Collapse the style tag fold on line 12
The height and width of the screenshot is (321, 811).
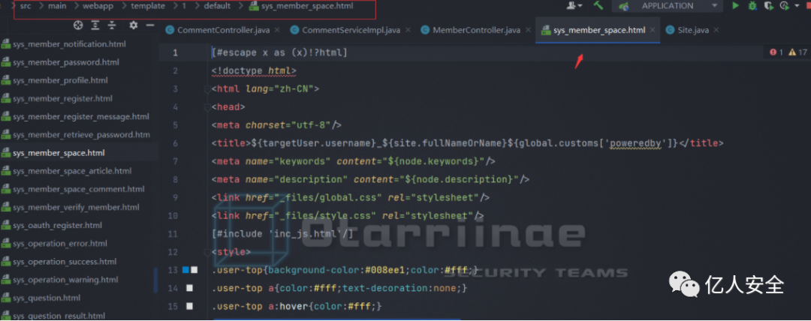click(x=208, y=252)
